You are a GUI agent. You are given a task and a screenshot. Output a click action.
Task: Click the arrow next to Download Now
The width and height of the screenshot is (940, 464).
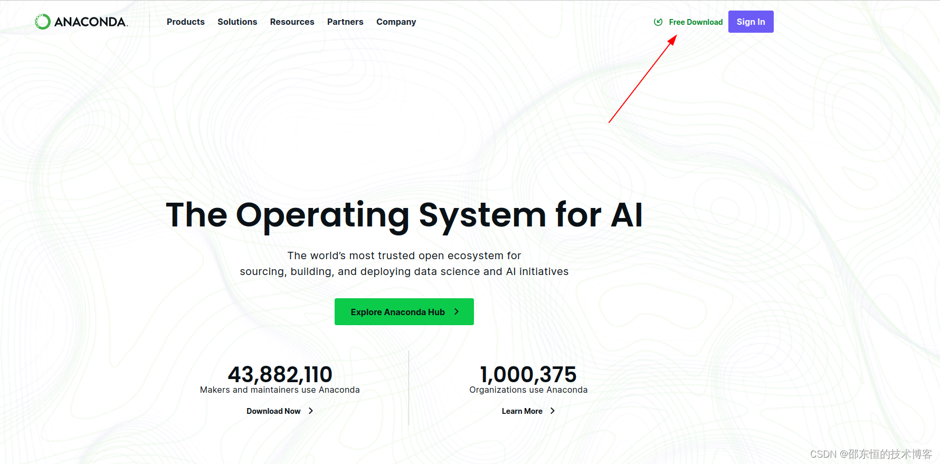point(311,411)
